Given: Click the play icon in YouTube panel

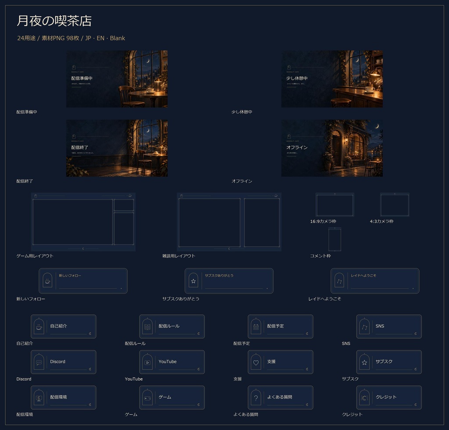Looking at the screenshot, I should (147, 363).
